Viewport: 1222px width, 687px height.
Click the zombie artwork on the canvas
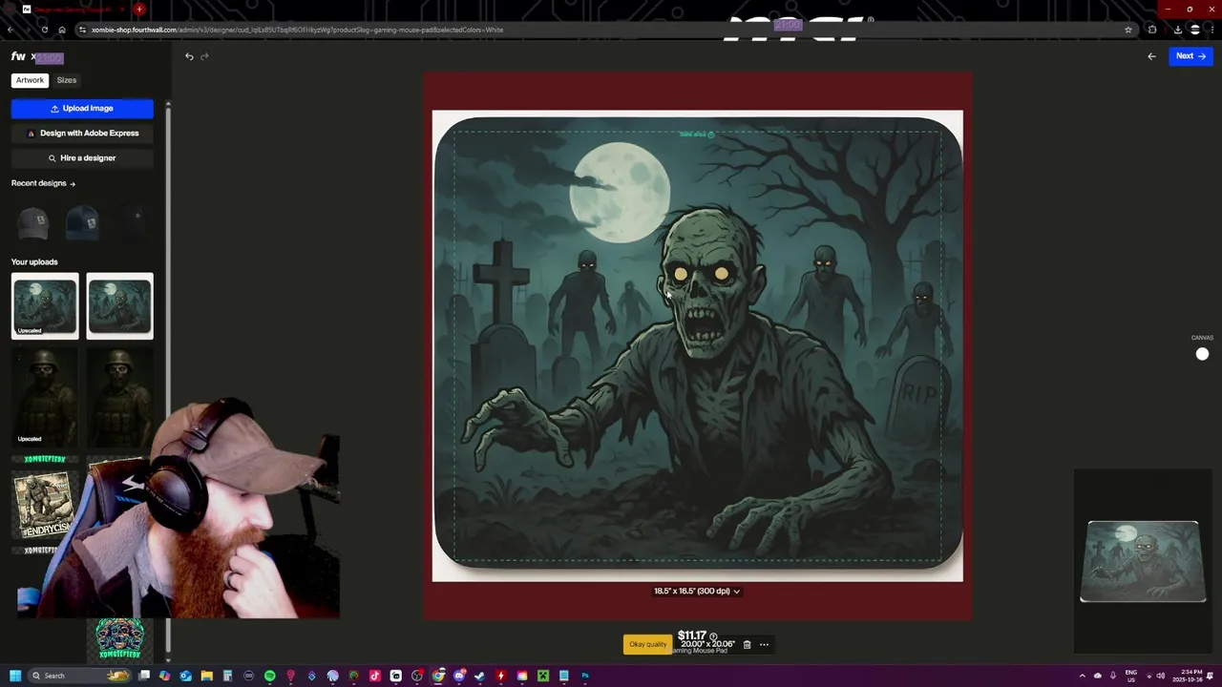coord(698,343)
